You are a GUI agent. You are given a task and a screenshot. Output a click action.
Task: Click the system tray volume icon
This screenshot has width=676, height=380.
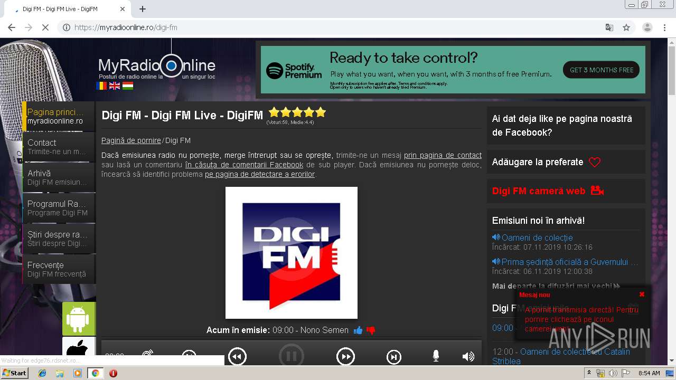613,373
